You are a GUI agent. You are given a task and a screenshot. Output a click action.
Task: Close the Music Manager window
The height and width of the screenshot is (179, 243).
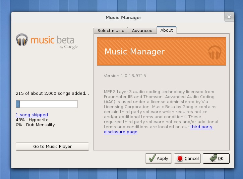[229, 17]
